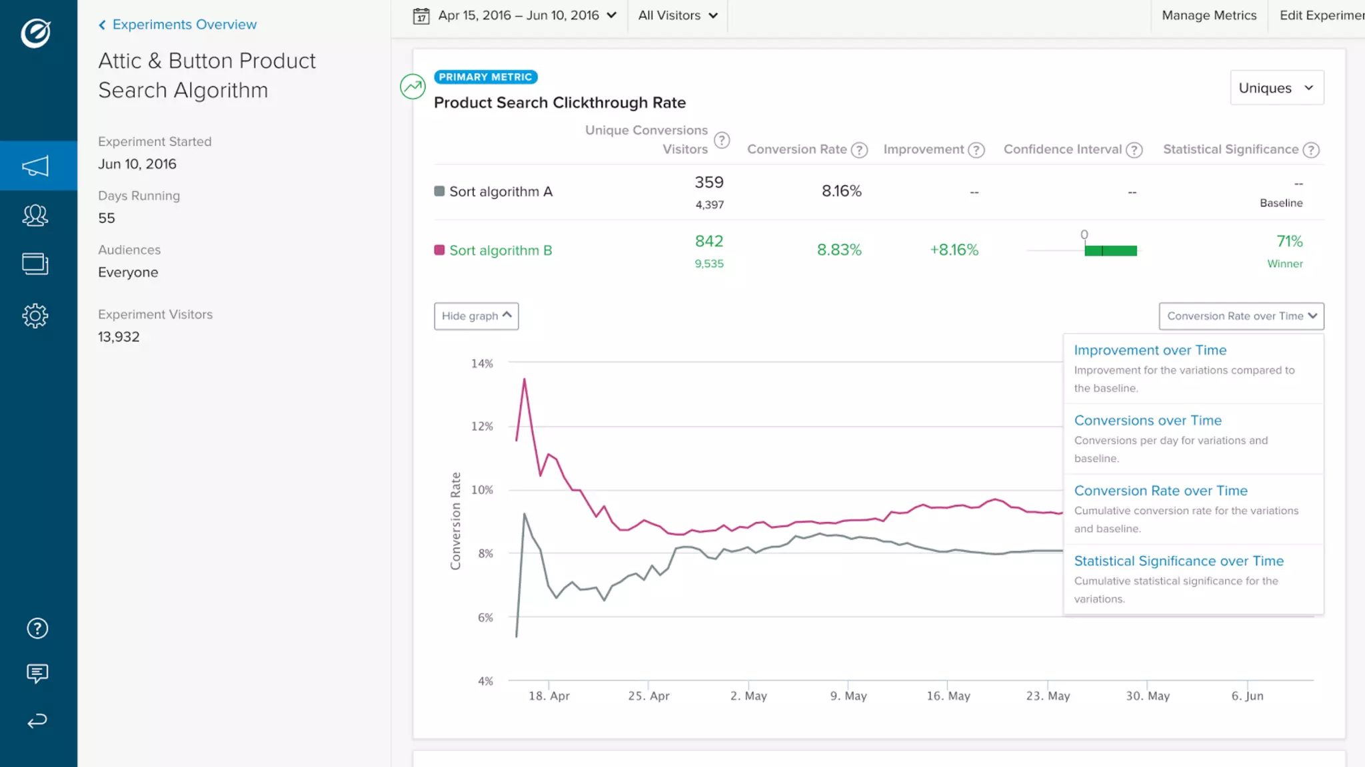Click the Statistical Significance help icon

pyautogui.click(x=1311, y=150)
